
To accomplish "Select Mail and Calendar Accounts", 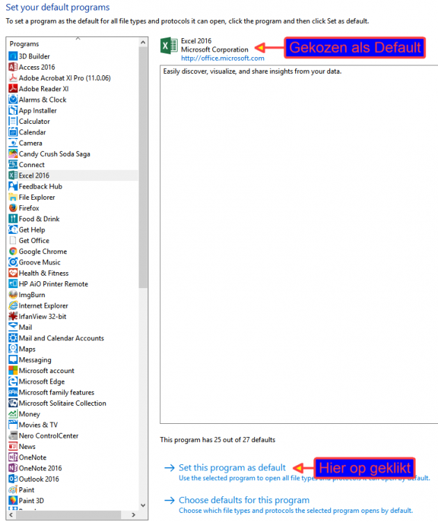I will point(61,338).
